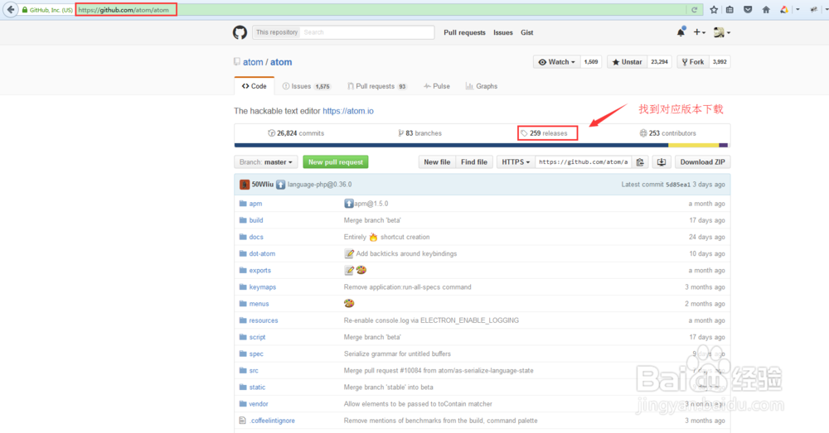Open the menus folder
This screenshot has width=829, height=433.
coord(259,304)
